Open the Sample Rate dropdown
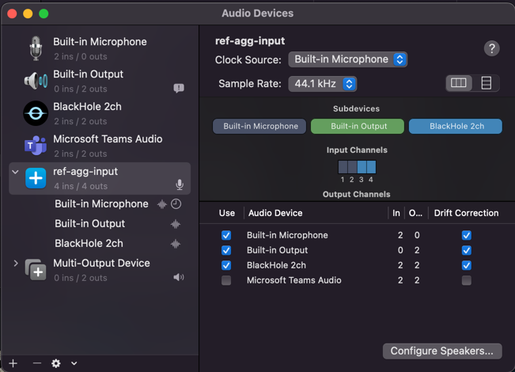Image resolution: width=515 pixels, height=372 pixels. 323,83
